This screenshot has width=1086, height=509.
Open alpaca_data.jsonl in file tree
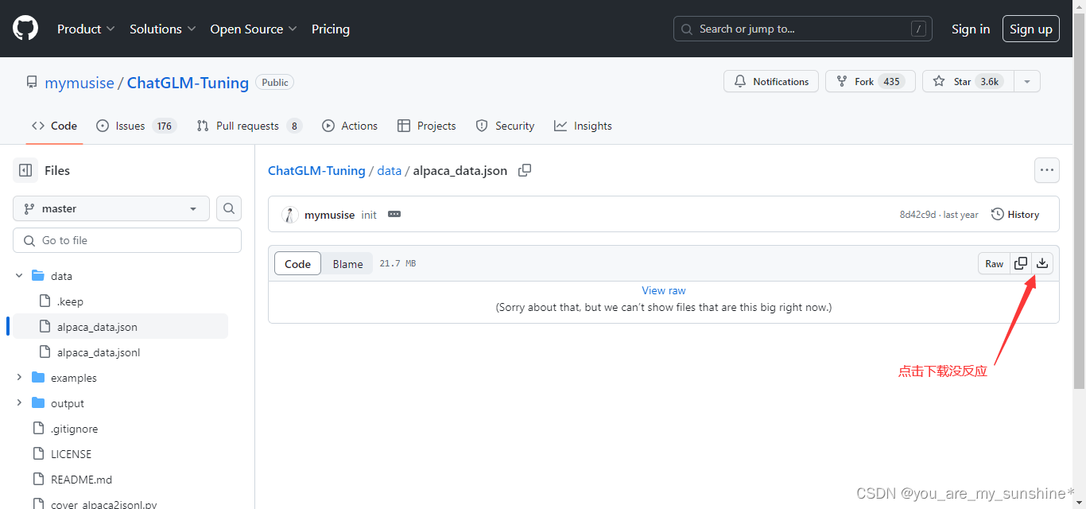pyautogui.click(x=99, y=352)
